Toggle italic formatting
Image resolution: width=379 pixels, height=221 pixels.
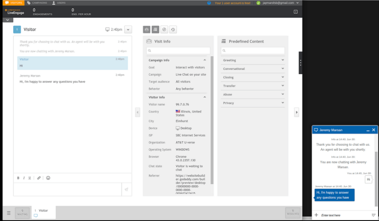coord(24,178)
